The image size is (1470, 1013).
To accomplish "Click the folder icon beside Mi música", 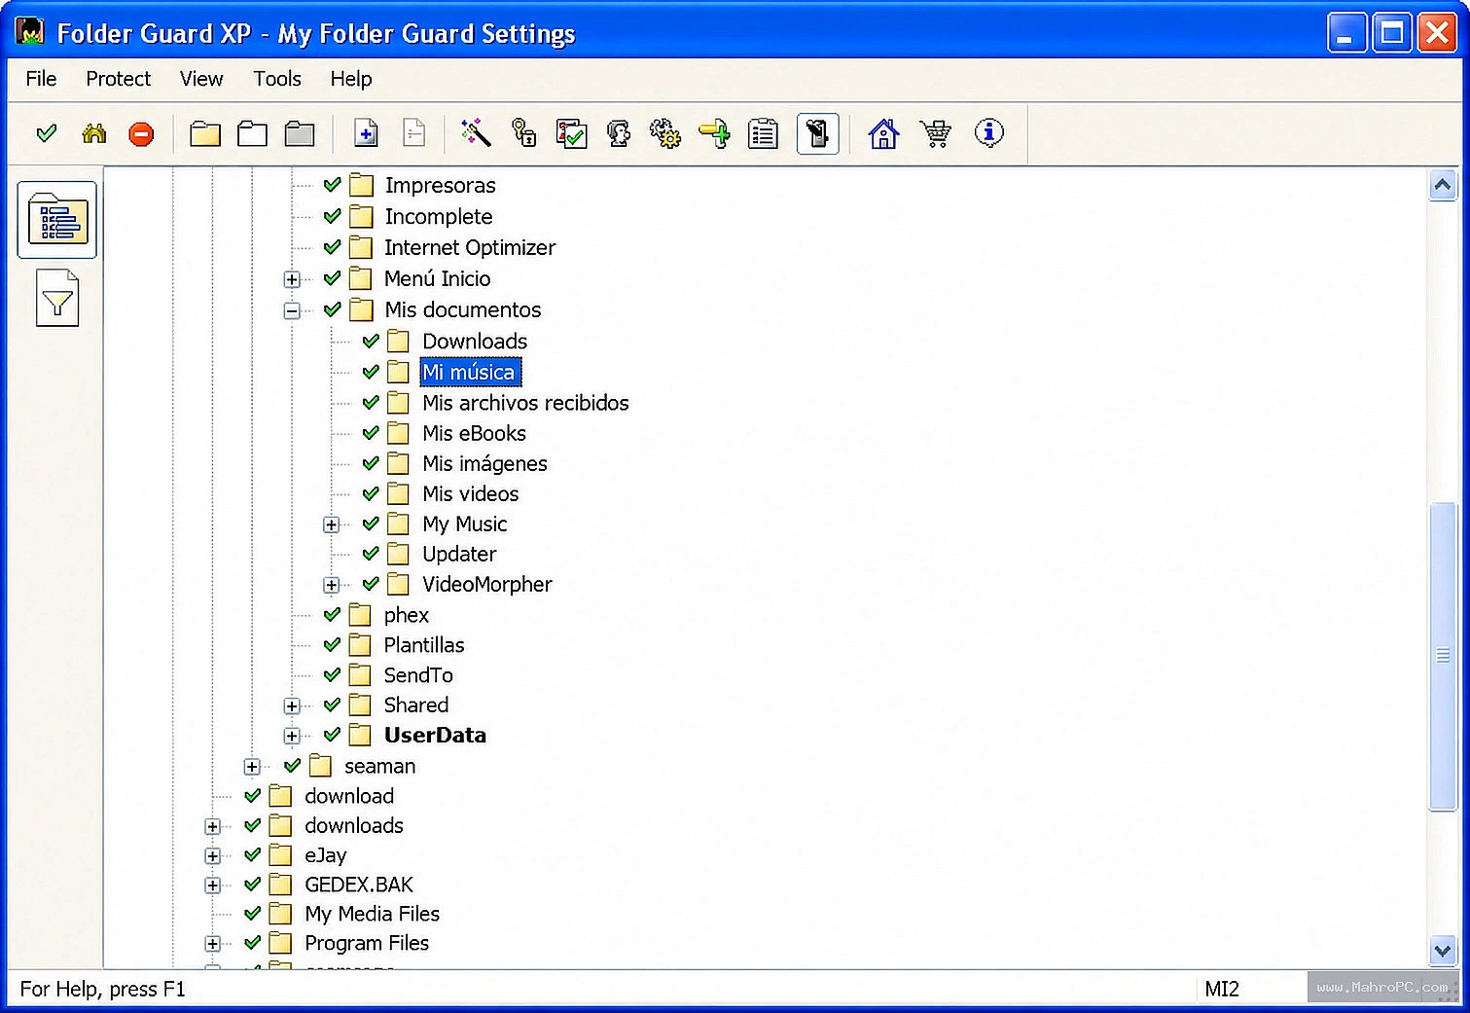I will coord(398,372).
